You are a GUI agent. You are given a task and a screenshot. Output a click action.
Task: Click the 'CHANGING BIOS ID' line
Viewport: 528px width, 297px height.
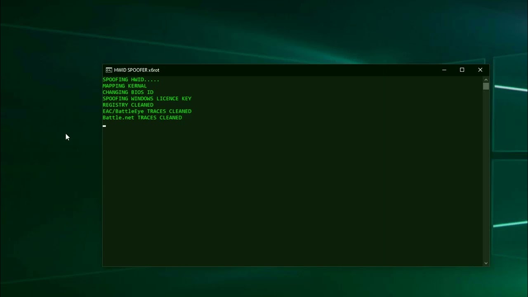coord(128,92)
